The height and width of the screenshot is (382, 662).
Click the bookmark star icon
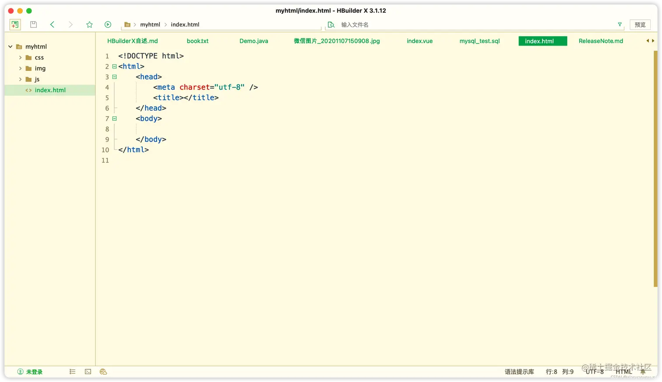point(89,25)
